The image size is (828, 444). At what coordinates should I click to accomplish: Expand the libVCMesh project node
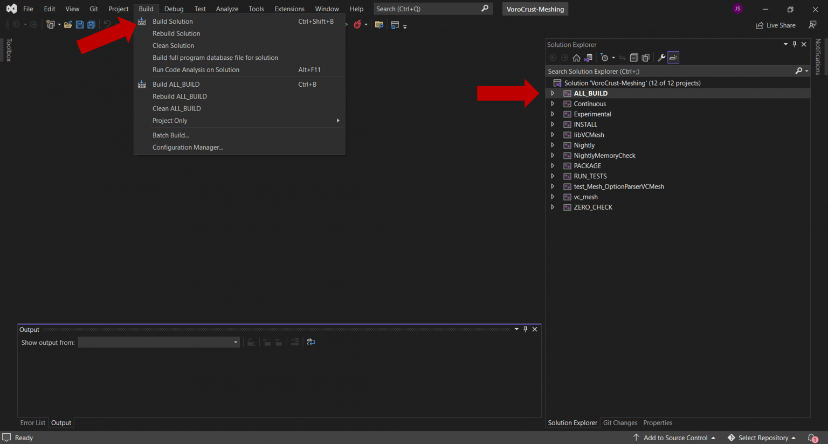point(553,135)
